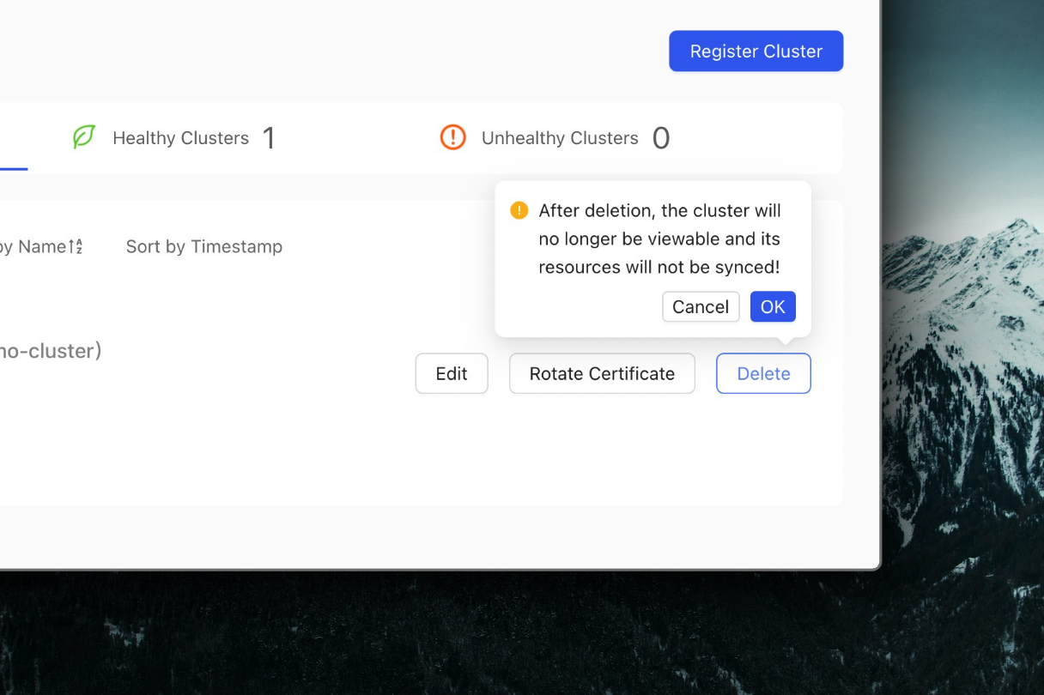Click the Delete cluster button
1044x695 pixels.
pos(763,374)
